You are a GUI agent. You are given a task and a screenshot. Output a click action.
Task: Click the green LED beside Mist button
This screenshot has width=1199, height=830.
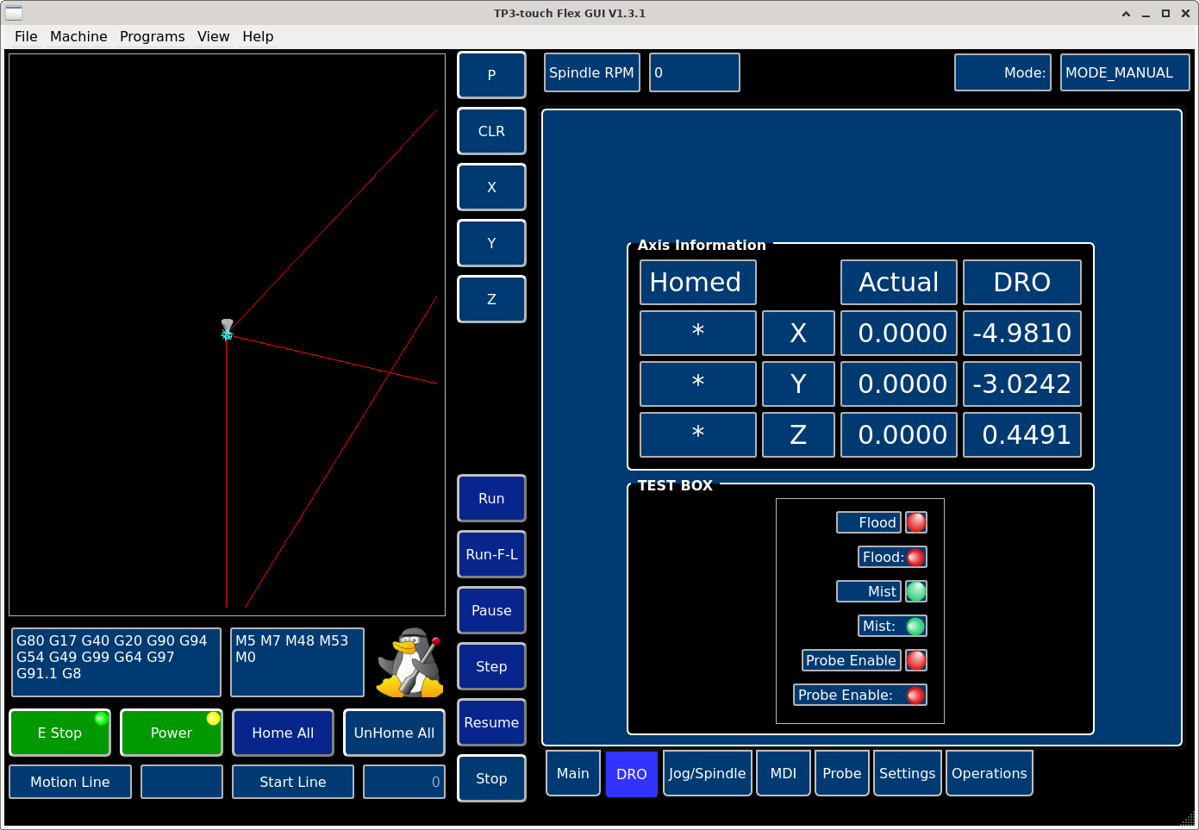coord(916,591)
